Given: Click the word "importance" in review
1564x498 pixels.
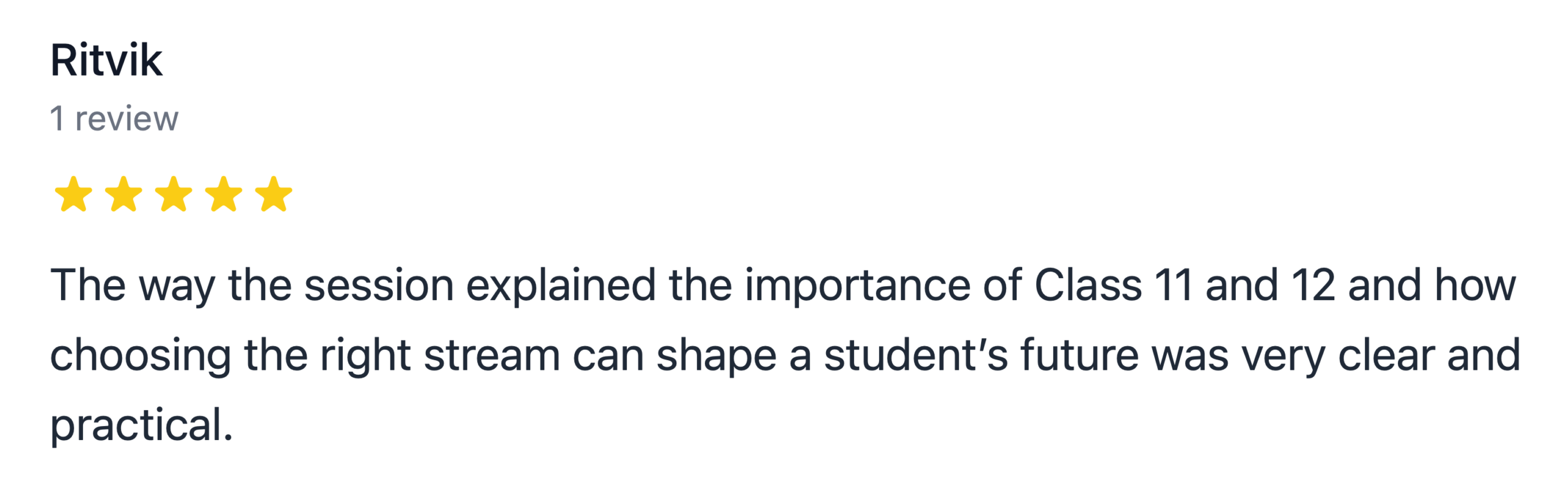Looking at the screenshot, I should (x=857, y=285).
